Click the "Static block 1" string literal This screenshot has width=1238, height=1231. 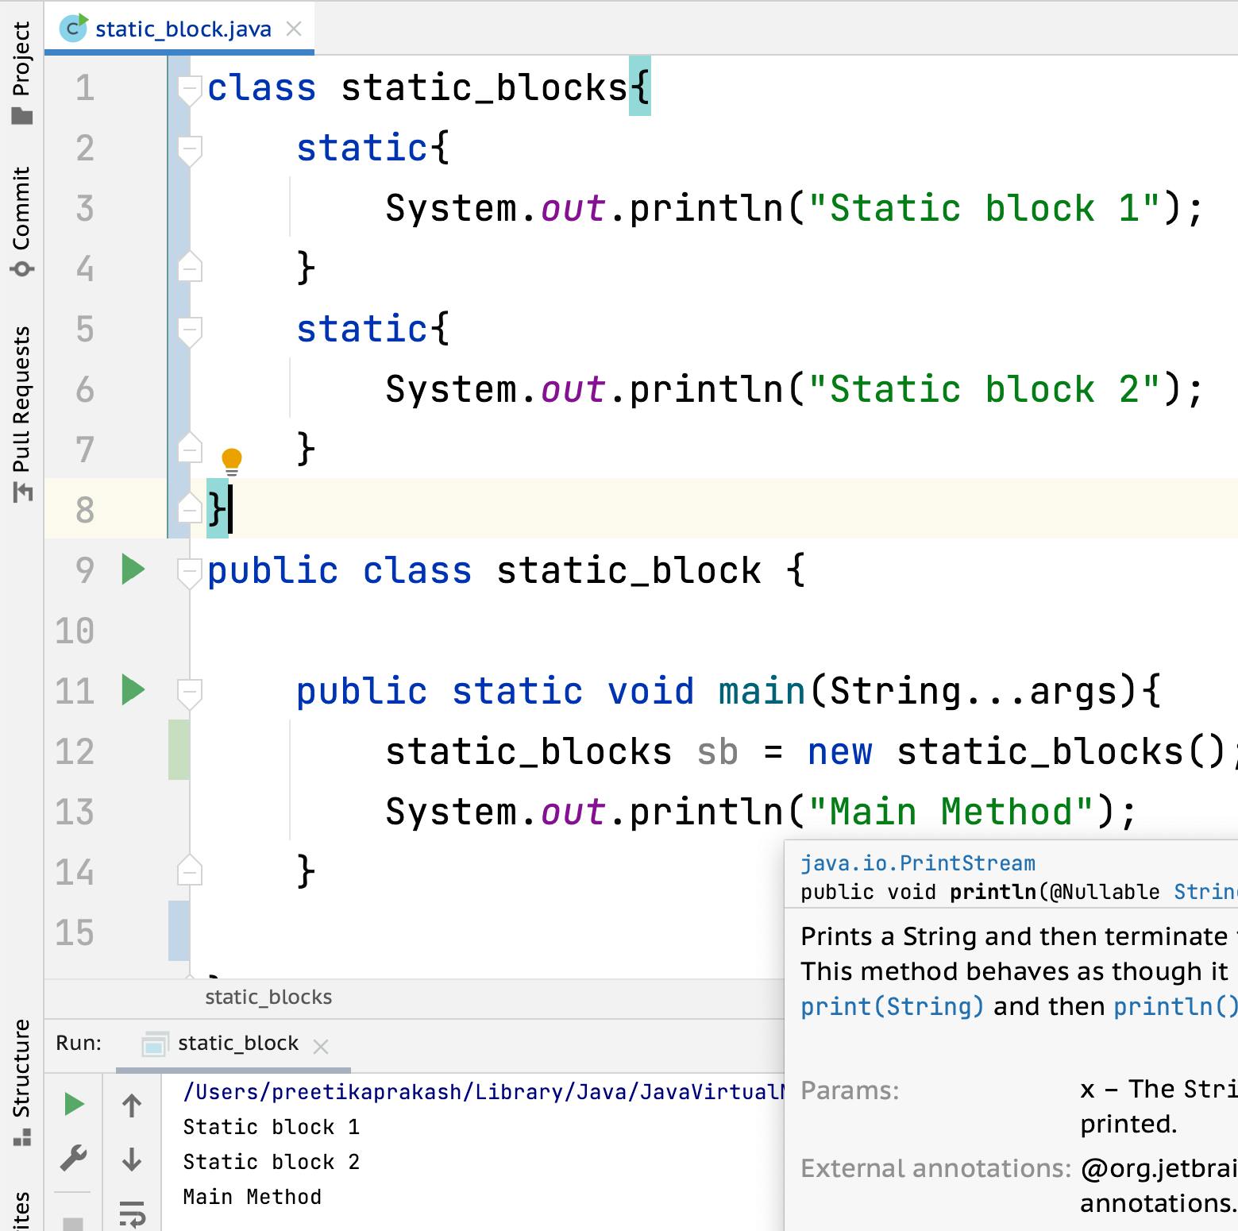coord(984,208)
